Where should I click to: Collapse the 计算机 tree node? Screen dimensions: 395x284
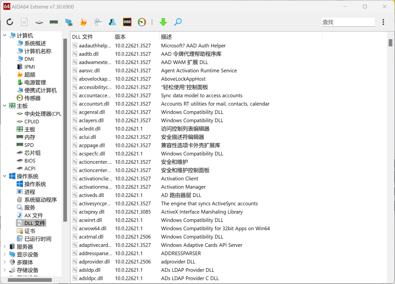pyautogui.click(x=4, y=35)
